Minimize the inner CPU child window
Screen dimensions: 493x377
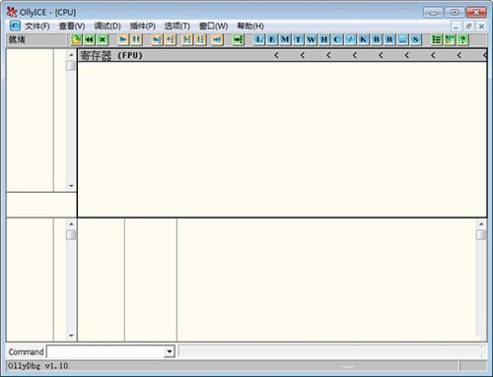point(456,27)
